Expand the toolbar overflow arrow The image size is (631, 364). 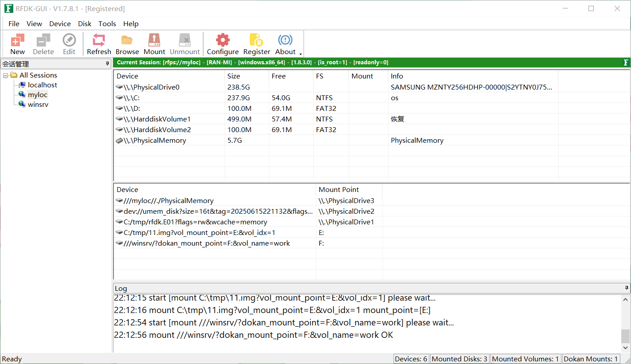click(301, 54)
